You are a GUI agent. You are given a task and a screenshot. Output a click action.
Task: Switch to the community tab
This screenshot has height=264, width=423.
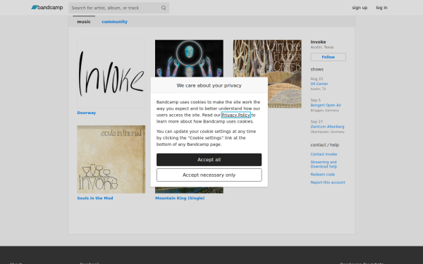coord(114,22)
